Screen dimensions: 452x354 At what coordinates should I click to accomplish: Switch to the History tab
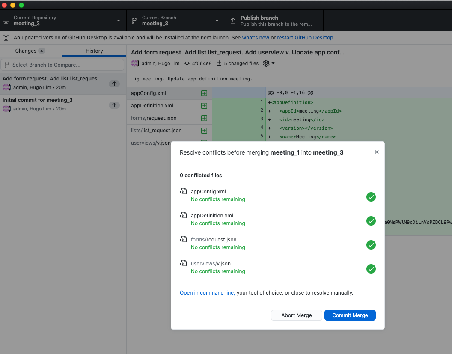pos(94,51)
